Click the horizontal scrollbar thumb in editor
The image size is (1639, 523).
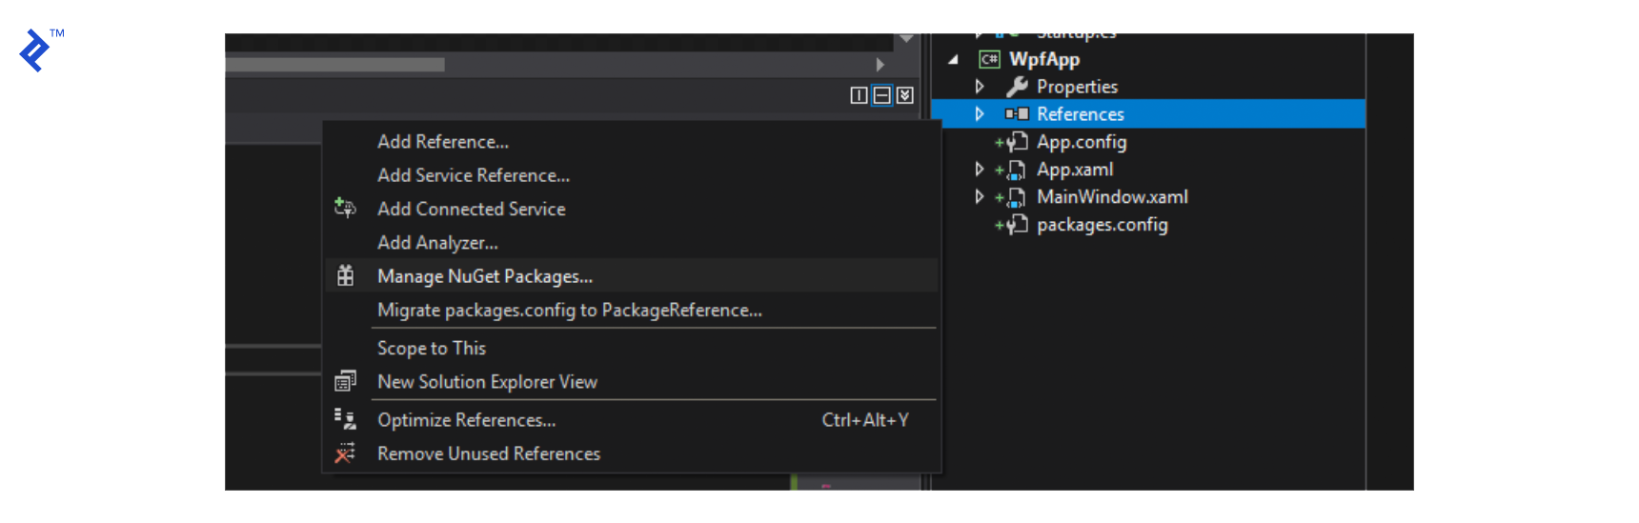tap(334, 65)
